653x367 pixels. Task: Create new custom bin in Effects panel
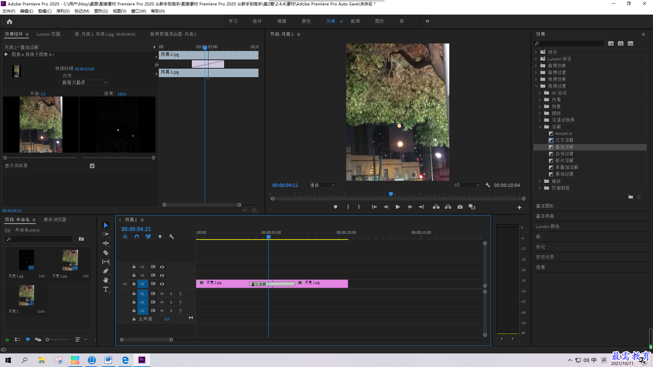(x=631, y=197)
